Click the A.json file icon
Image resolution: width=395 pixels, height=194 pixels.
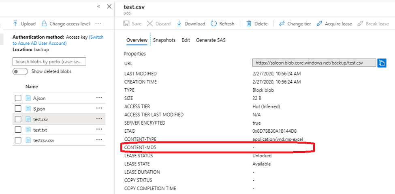[28, 98]
